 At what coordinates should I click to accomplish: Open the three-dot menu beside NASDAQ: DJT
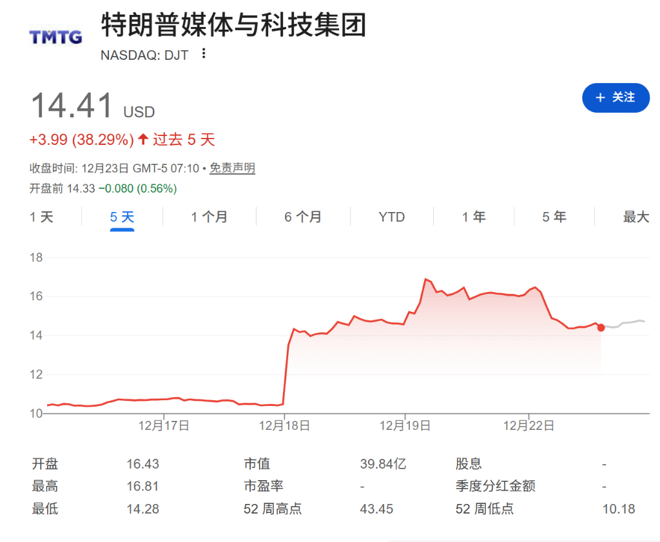pyautogui.click(x=204, y=55)
